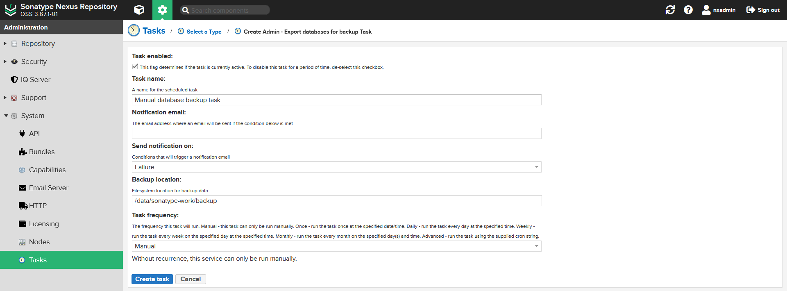
Task: Expand the Security tree node
Action: click(x=5, y=61)
